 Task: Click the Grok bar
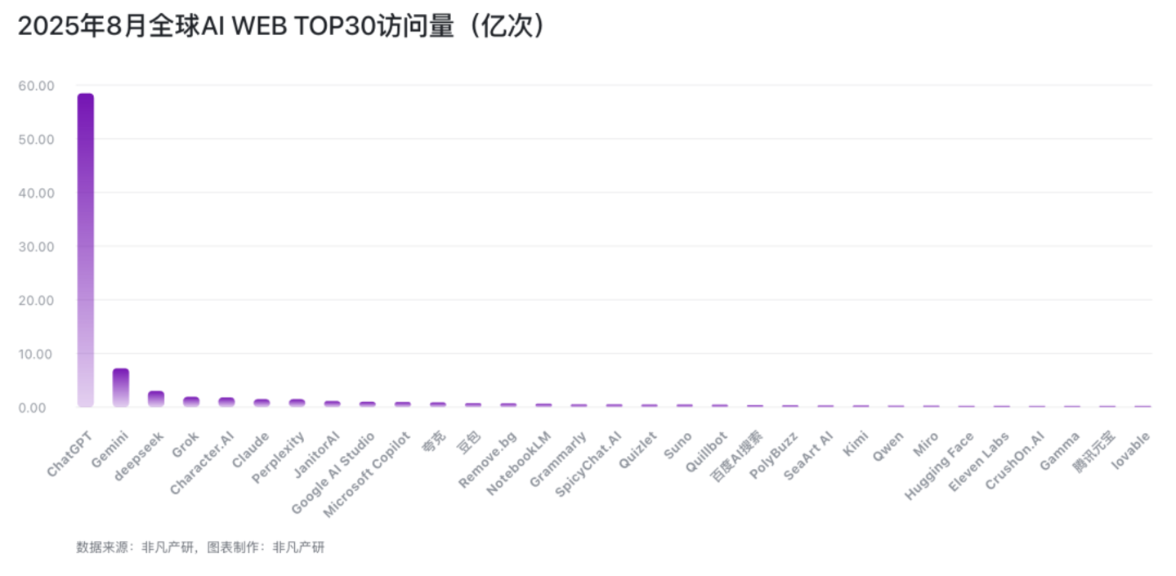coord(191,401)
